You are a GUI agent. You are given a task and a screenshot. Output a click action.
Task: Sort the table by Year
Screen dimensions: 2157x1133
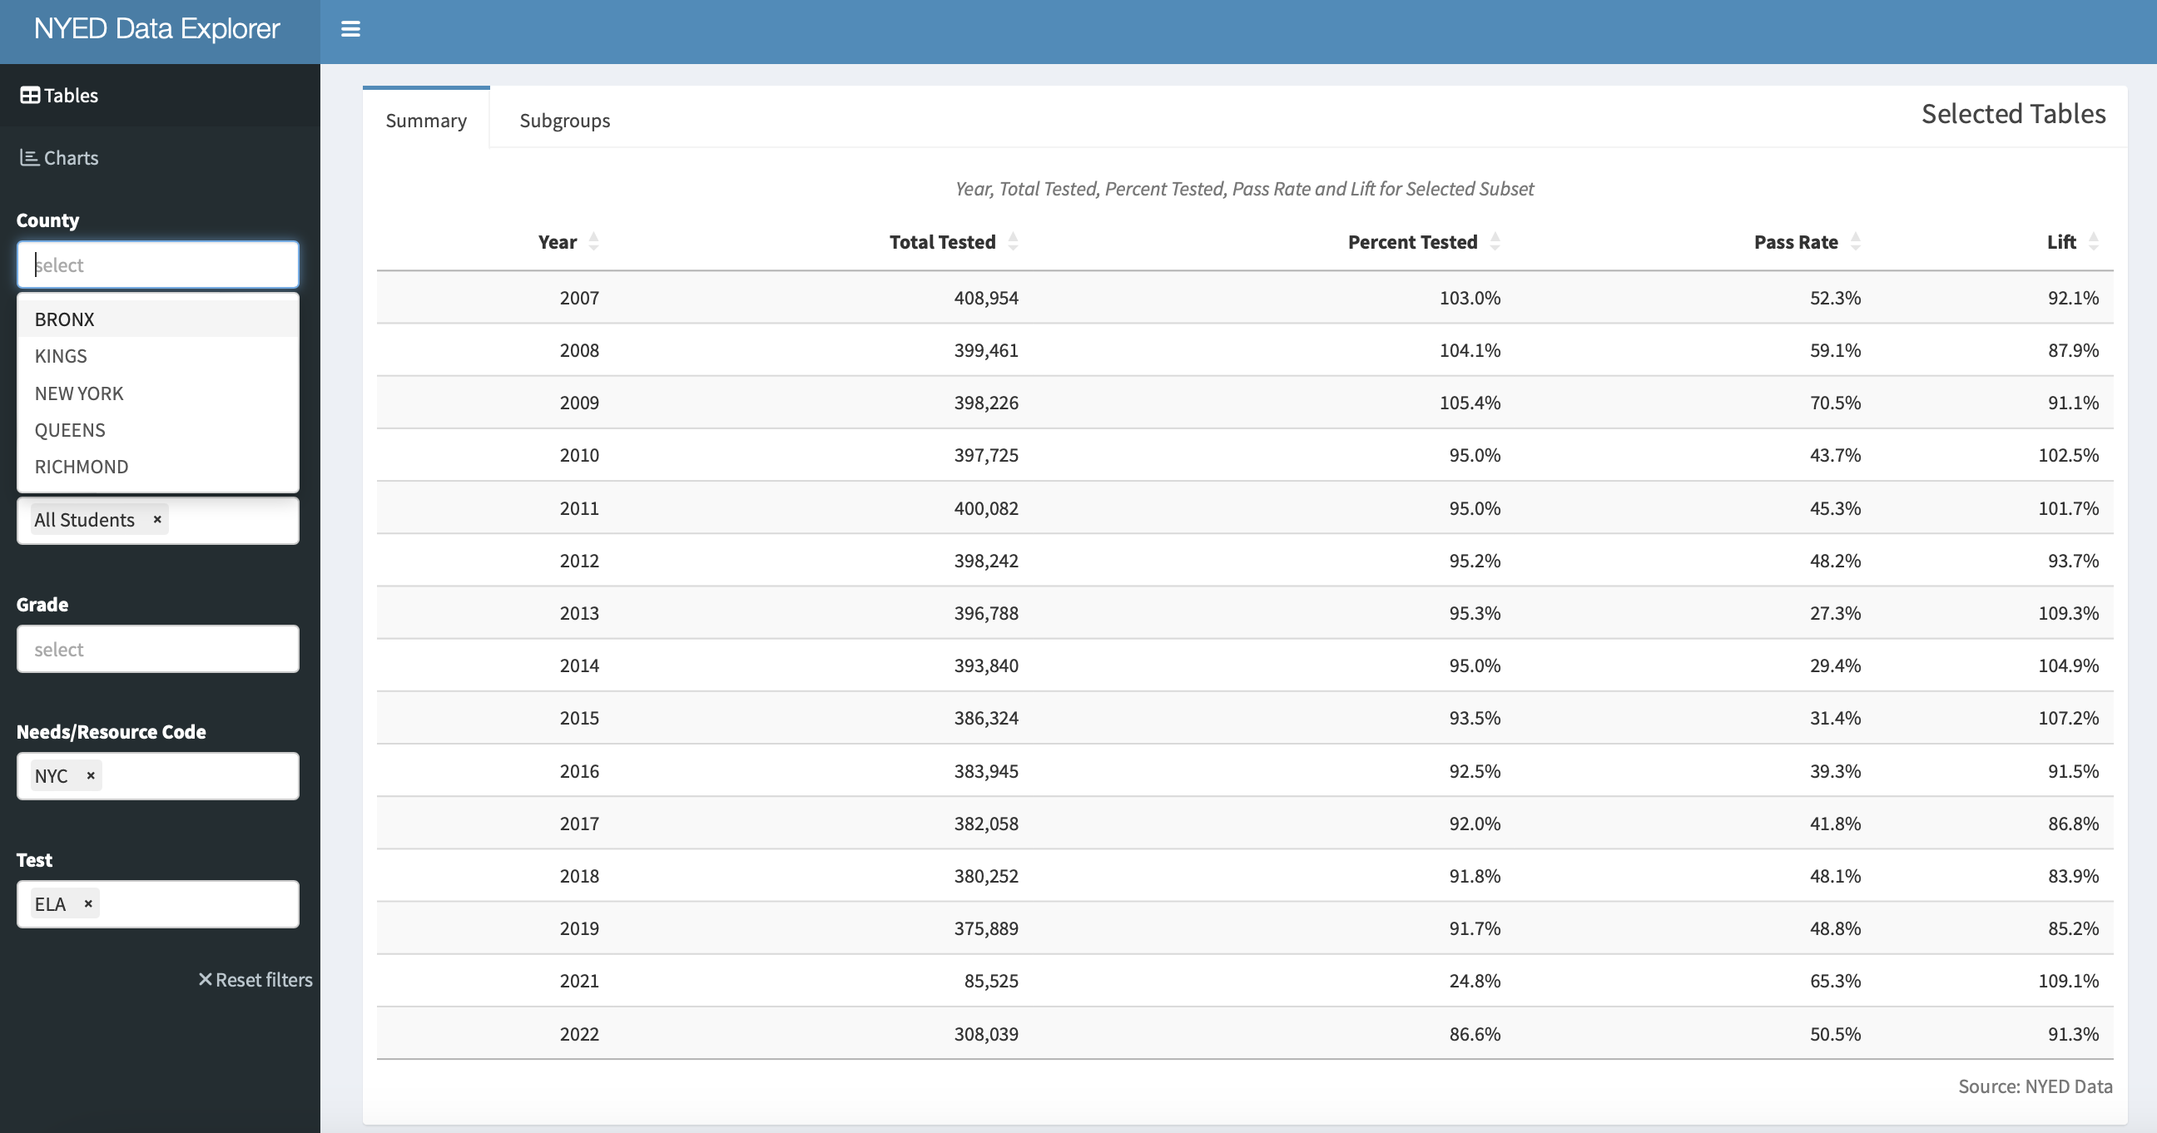[593, 241]
